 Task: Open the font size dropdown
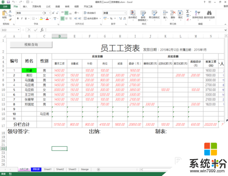click(50, 13)
